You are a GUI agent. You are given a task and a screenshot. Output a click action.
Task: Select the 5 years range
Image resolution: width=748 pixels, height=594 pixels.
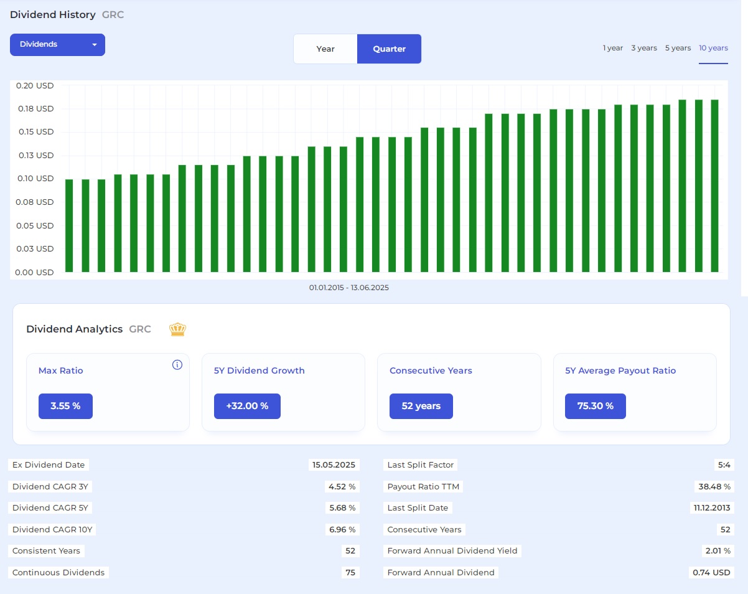(x=678, y=48)
